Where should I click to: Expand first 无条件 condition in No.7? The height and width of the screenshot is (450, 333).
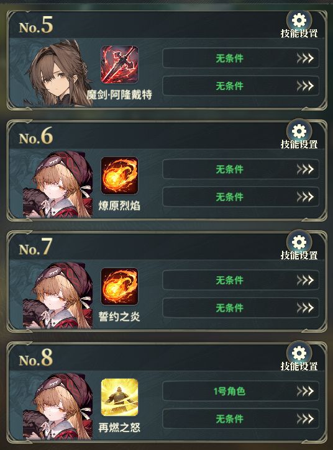coord(241,280)
